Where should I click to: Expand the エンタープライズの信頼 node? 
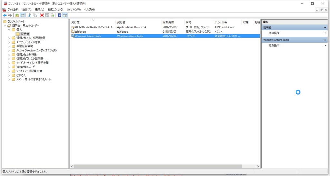[x=9, y=42]
